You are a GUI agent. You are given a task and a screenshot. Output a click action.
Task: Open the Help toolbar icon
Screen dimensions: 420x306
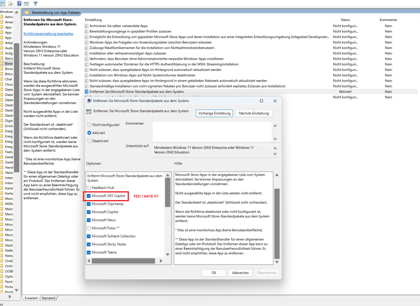[19, 3]
